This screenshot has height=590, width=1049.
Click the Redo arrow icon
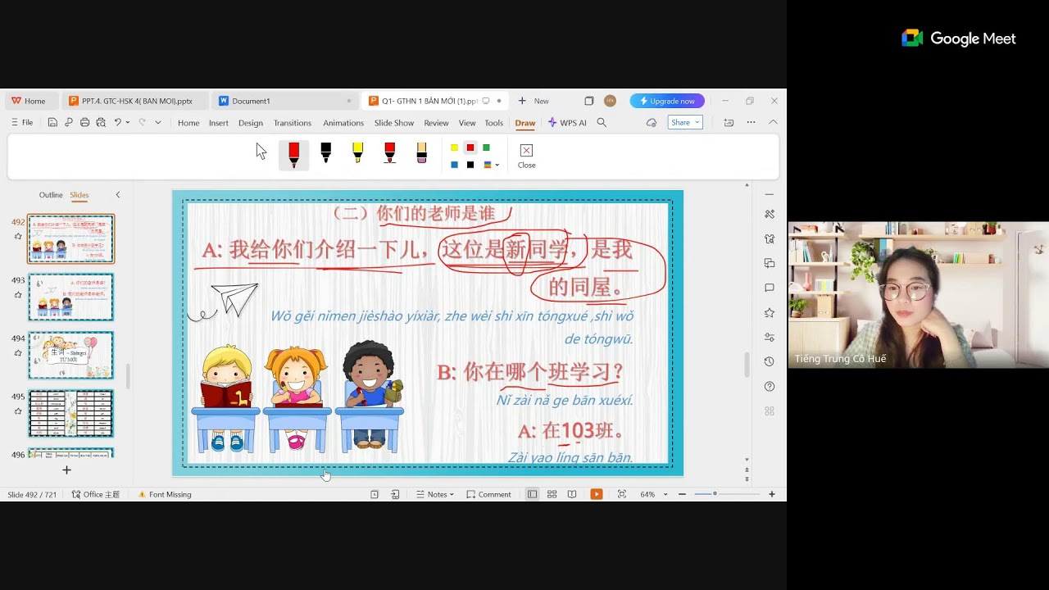(x=142, y=123)
